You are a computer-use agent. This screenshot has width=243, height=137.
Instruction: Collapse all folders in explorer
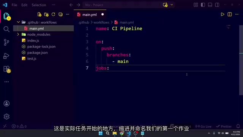pyautogui.click(x=60, y=14)
